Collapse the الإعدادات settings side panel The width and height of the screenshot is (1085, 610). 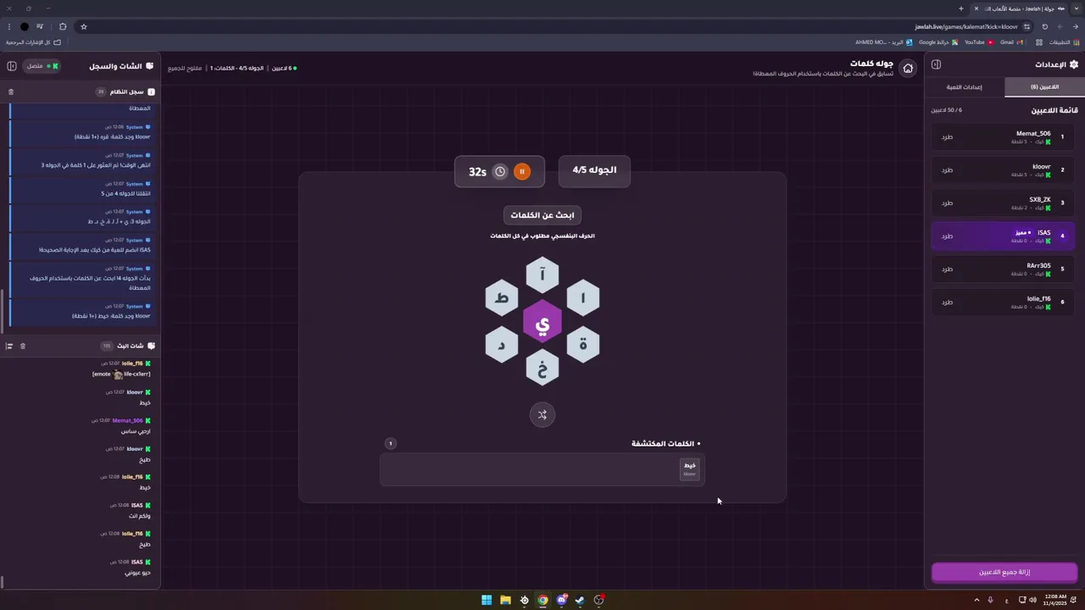pos(936,64)
